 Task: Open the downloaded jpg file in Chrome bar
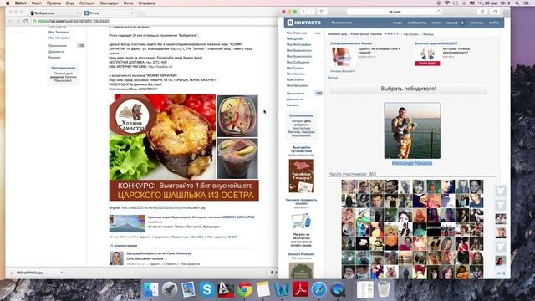(x=30, y=273)
